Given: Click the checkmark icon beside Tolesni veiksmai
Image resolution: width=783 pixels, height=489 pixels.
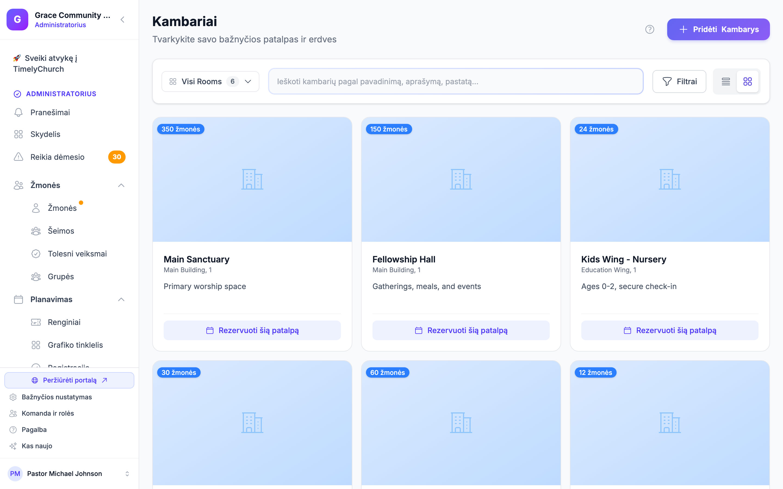Looking at the screenshot, I should point(36,254).
